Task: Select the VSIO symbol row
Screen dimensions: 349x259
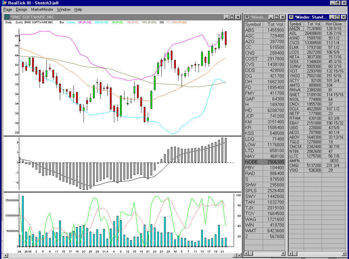Action: [317, 170]
